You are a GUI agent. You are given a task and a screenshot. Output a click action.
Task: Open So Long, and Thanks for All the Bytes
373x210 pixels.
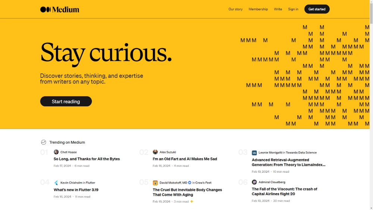tap(87, 159)
